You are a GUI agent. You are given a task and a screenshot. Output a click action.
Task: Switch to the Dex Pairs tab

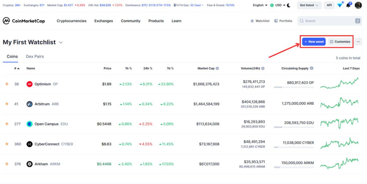tap(35, 56)
